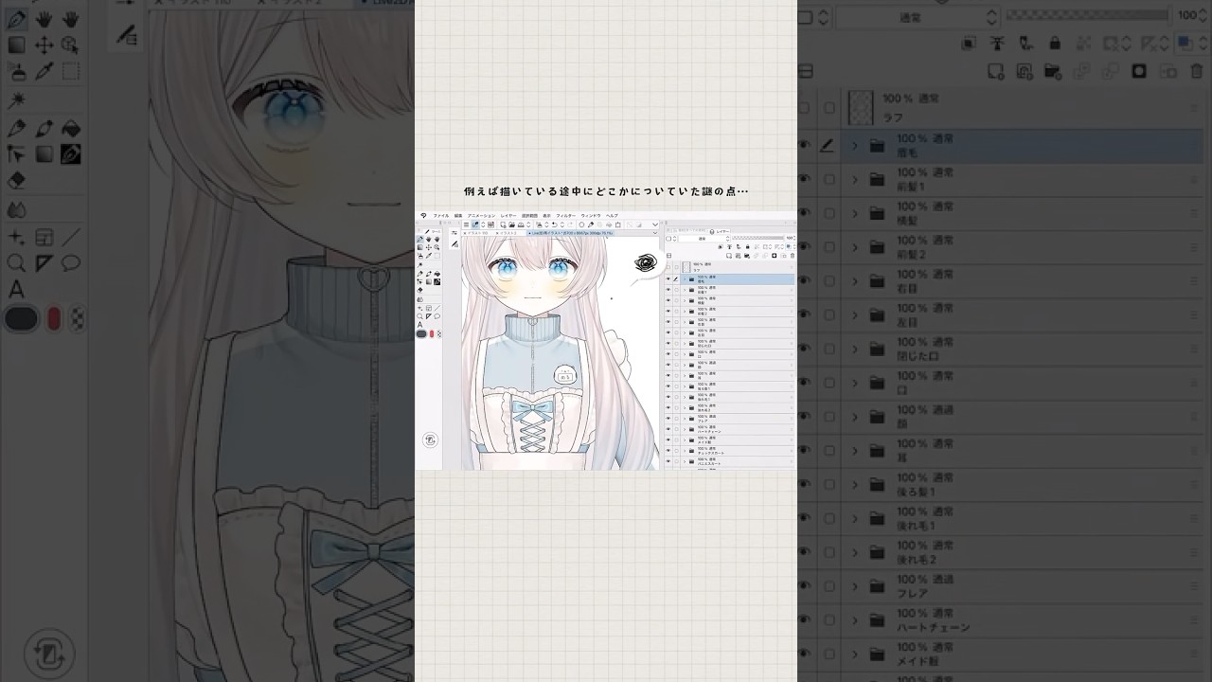Click the sub tool pen icon beside enlarged toolbar
This screenshot has width=1212, height=682.
point(127,35)
